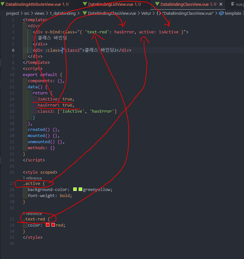244x259 pixels.
Task: Click line number 6 in gutter
Action: click(x=13, y=50)
